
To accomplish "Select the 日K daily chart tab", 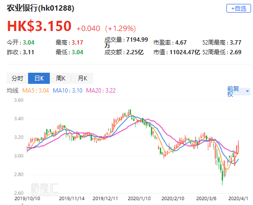I will click(39, 79).
